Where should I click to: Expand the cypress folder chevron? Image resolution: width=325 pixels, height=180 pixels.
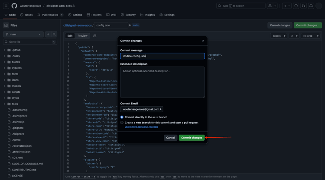[5, 68]
